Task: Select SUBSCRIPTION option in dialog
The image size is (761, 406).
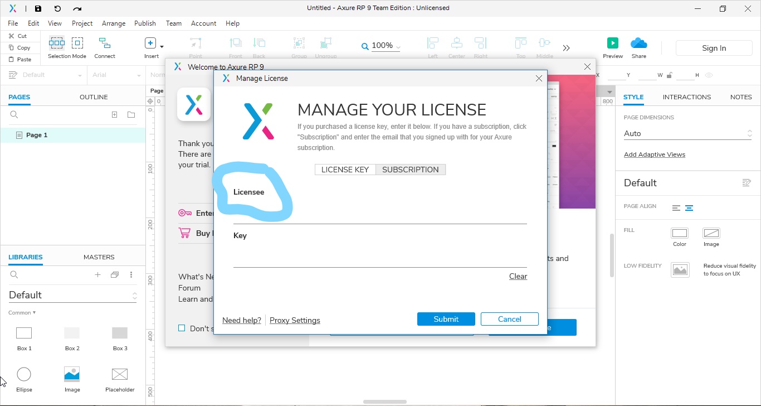Action: pyautogui.click(x=411, y=170)
